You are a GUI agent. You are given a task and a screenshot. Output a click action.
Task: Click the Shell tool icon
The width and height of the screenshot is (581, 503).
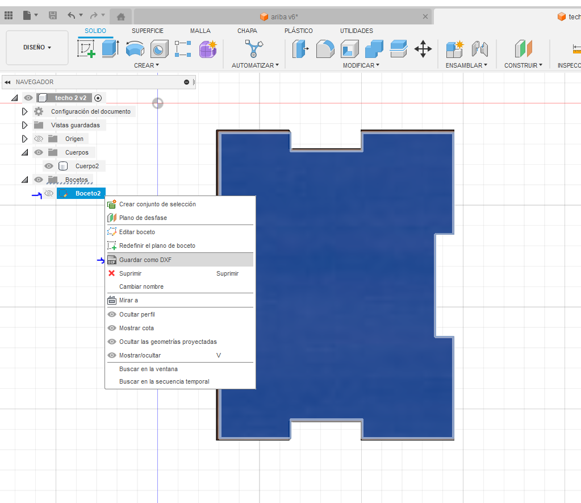click(x=349, y=49)
